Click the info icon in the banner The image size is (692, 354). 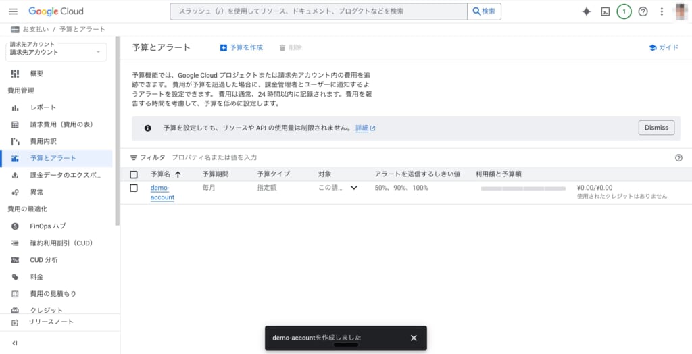(148, 128)
